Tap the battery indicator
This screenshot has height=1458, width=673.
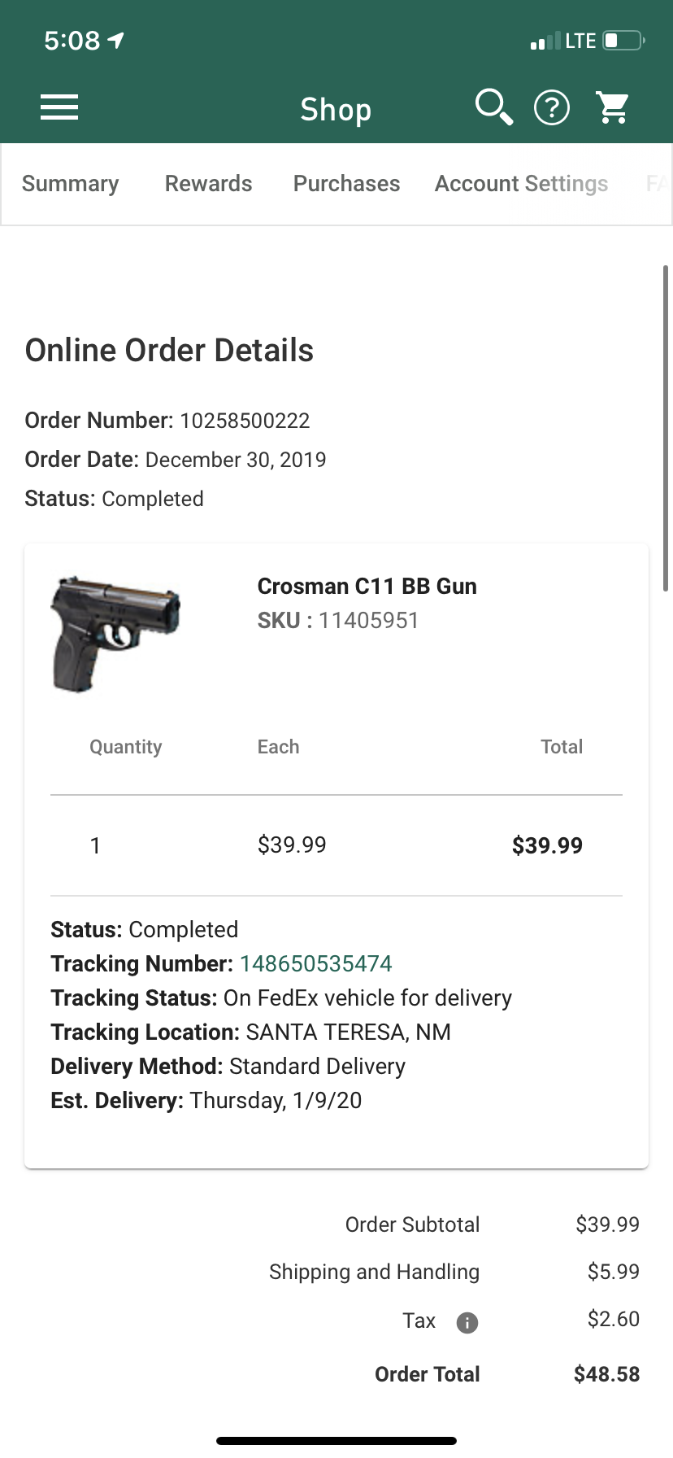click(621, 39)
